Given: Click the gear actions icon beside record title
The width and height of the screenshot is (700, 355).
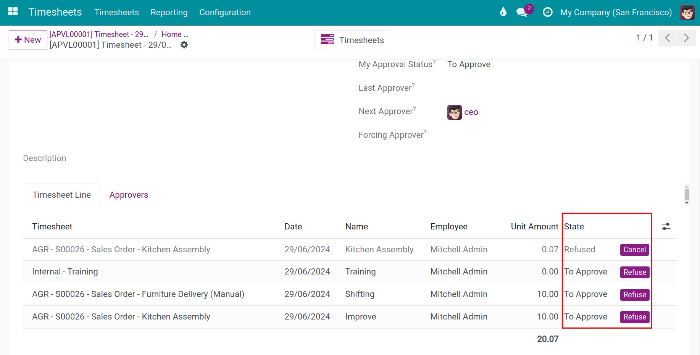Looking at the screenshot, I should pos(184,45).
